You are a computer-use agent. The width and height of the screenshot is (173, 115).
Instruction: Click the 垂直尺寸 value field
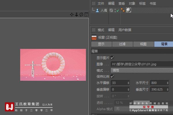[158, 89]
